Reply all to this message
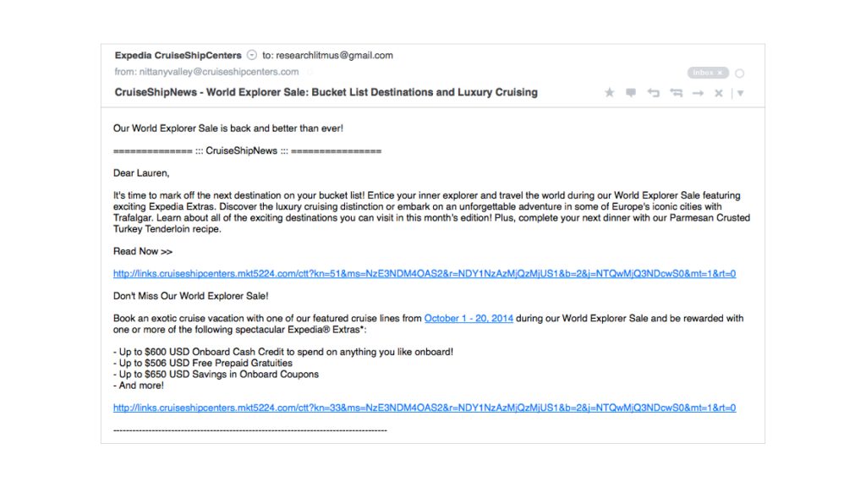The image size is (866, 487). [677, 92]
